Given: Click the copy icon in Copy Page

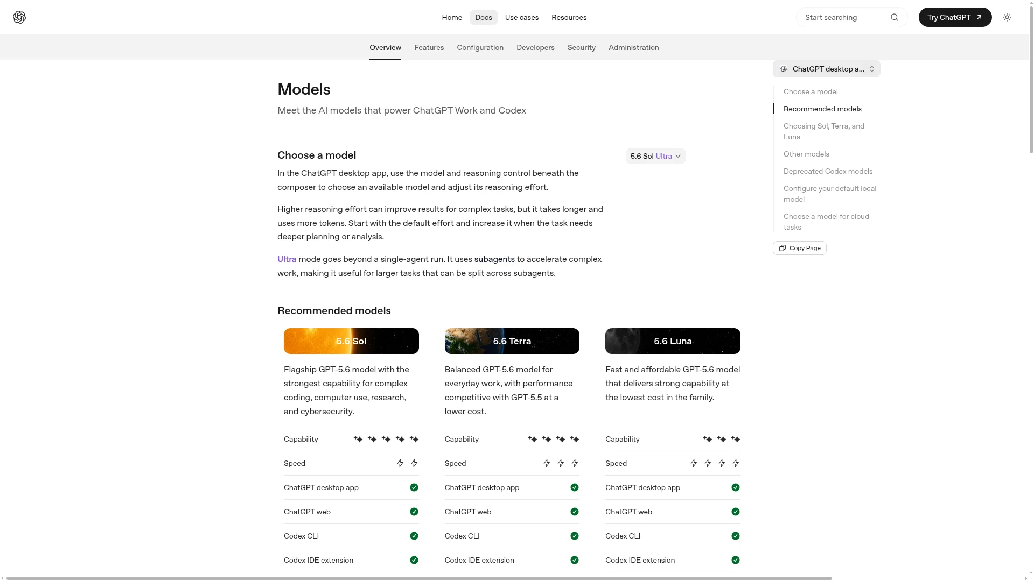Looking at the screenshot, I should [x=783, y=248].
